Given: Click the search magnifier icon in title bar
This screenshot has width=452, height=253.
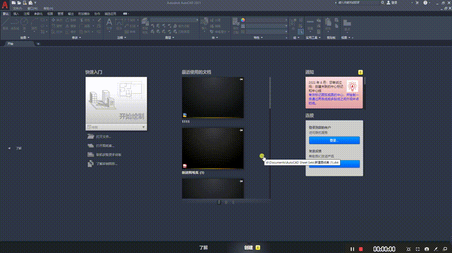Looking at the screenshot, I should coord(382,3).
